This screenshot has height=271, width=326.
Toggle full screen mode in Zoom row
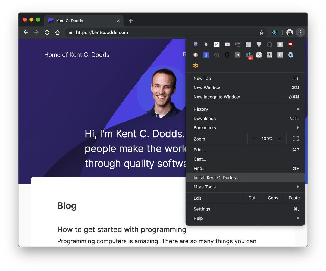click(295, 139)
